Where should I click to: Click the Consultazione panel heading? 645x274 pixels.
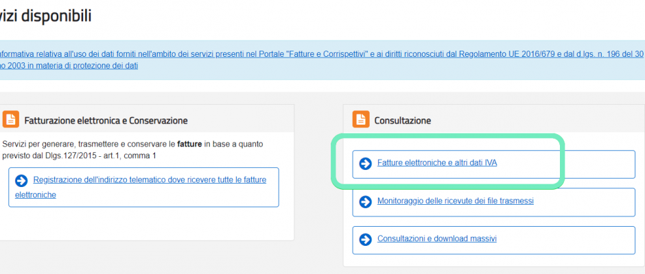point(402,121)
